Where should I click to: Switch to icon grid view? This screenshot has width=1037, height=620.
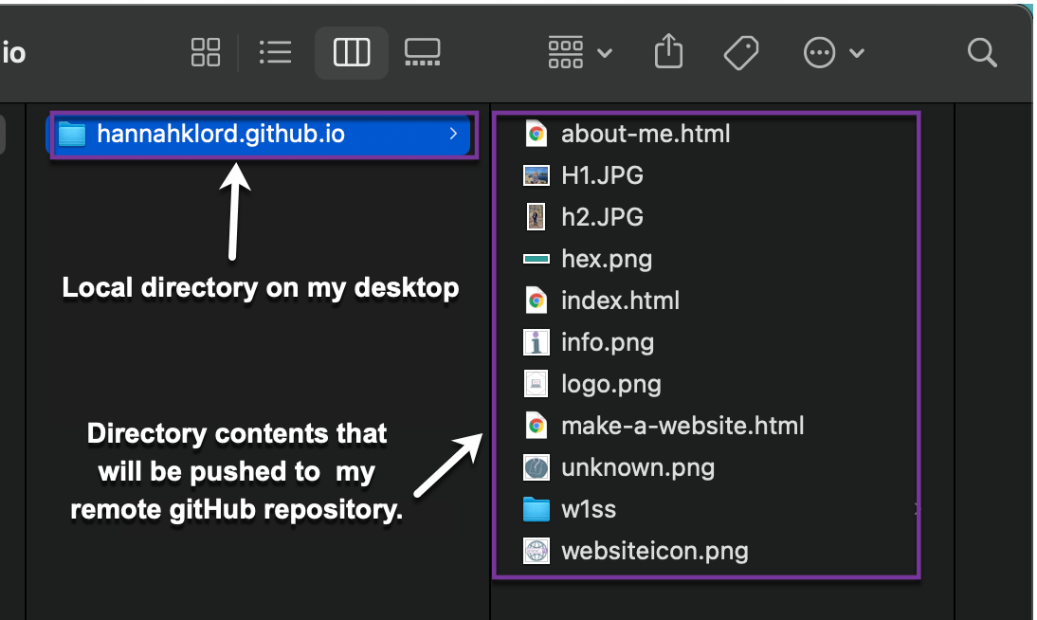click(206, 52)
